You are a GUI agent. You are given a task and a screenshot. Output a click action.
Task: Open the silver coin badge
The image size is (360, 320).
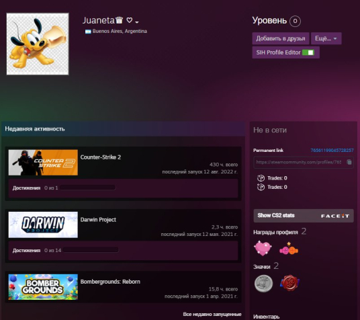pos(263,284)
